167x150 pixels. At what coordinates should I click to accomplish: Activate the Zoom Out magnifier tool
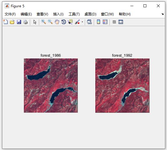[x=50, y=22]
